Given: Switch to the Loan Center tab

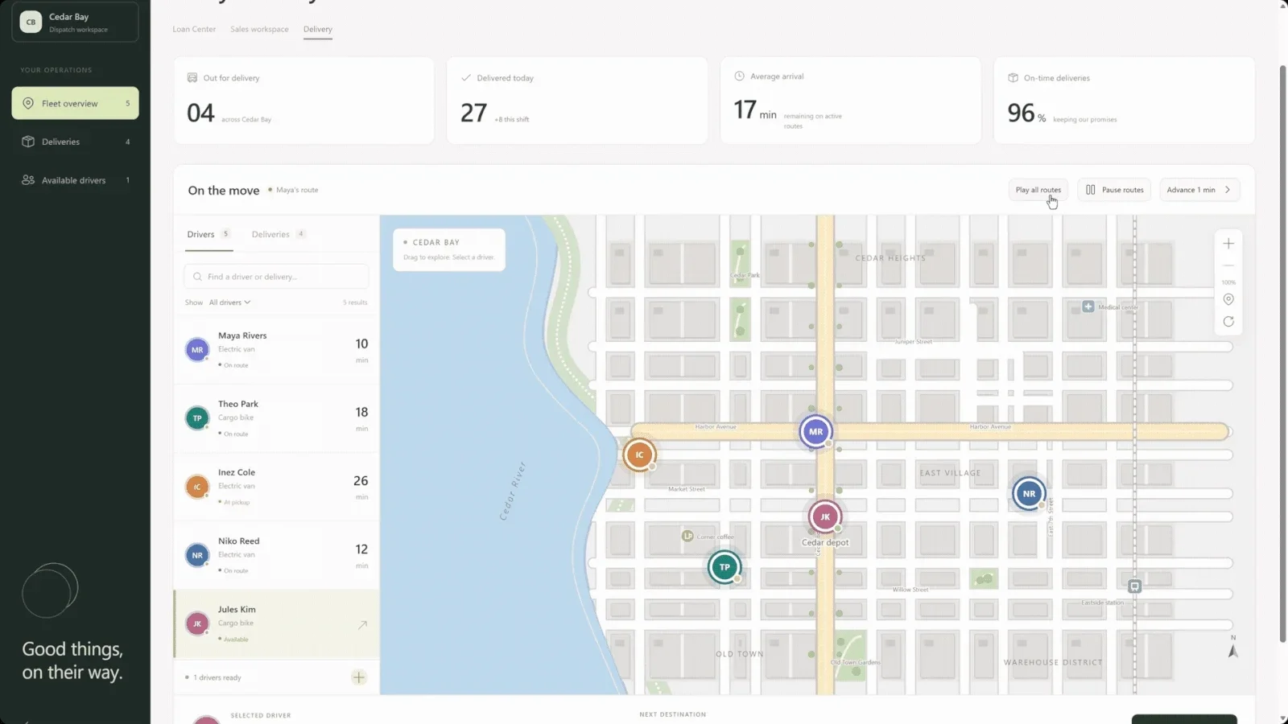Looking at the screenshot, I should click(194, 29).
